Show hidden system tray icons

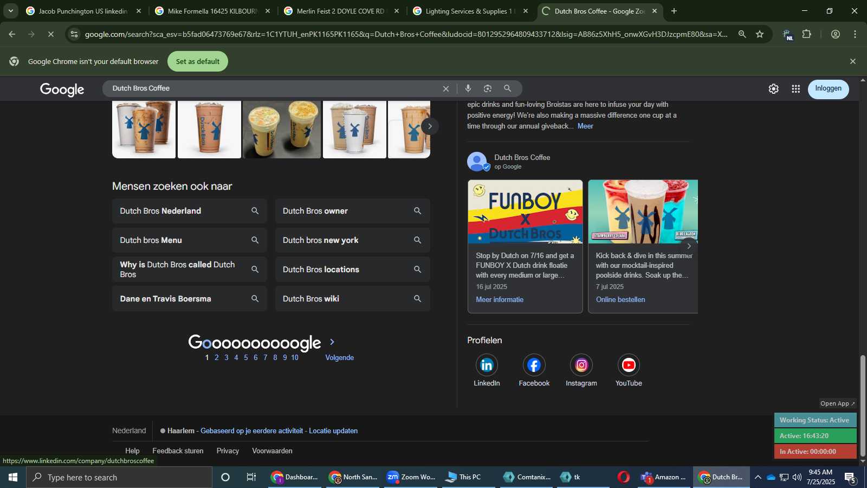[758, 477]
